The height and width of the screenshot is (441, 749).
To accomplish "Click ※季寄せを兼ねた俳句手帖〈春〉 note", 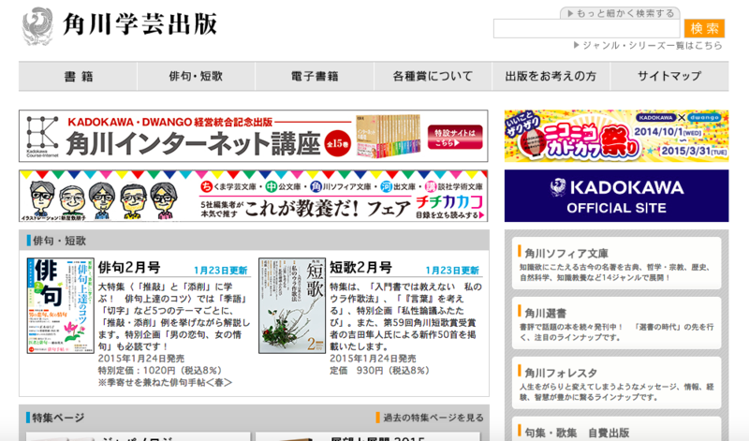I will [166, 382].
